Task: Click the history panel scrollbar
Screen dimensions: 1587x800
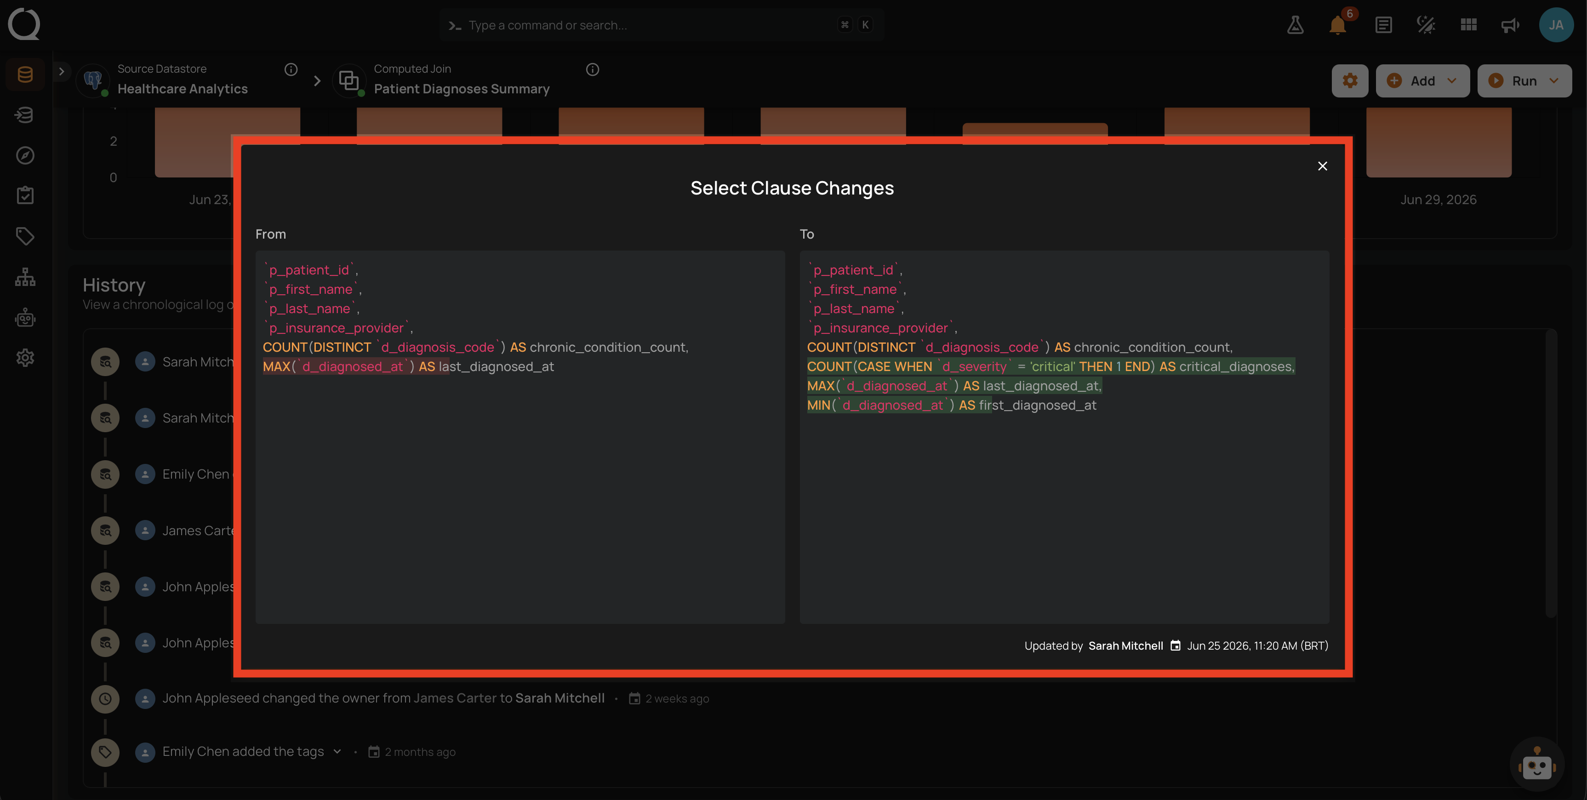Action: [1550, 474]
